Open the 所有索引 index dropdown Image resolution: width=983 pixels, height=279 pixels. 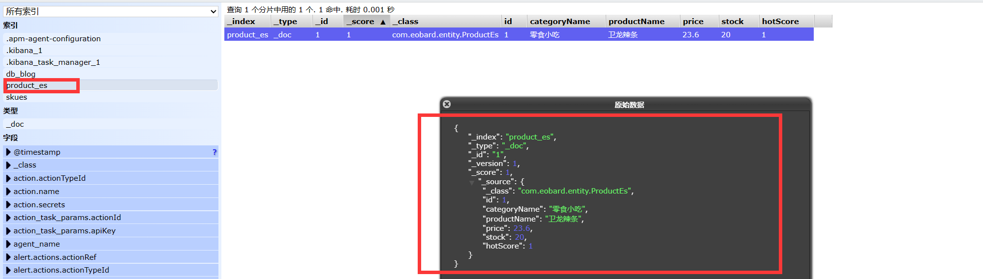point(110,11)
